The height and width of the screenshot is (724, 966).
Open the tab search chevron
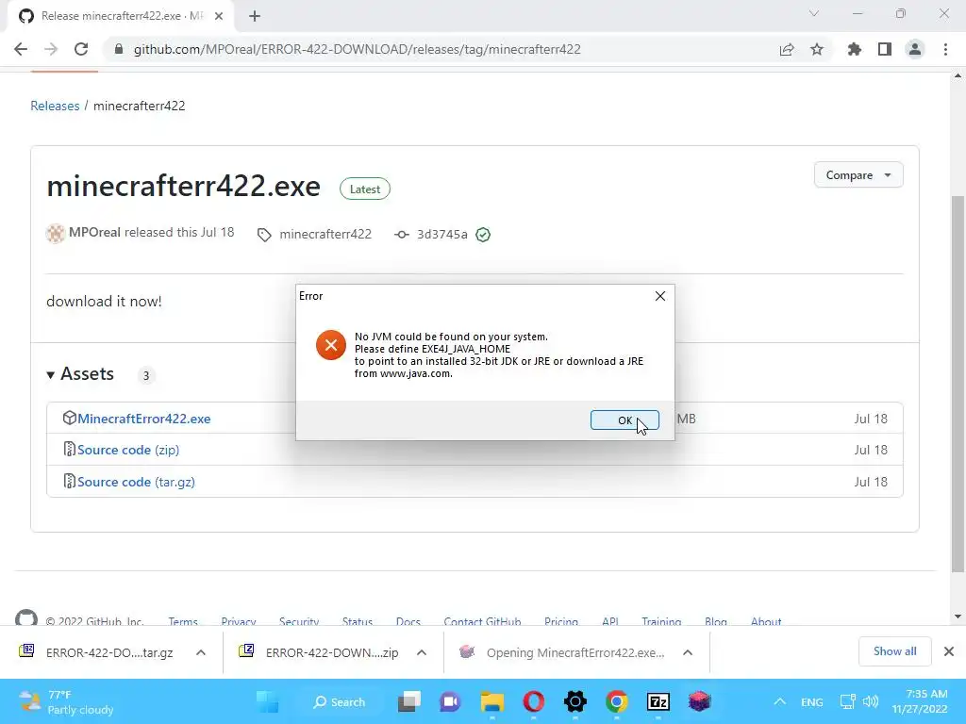point(814,13)
